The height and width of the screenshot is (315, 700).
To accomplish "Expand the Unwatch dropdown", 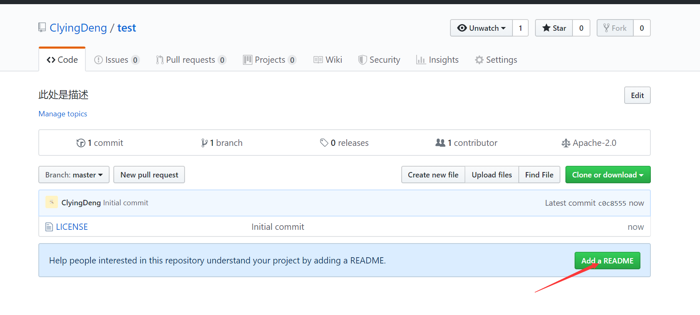I will pyautogui.click(x=481, y=28).
